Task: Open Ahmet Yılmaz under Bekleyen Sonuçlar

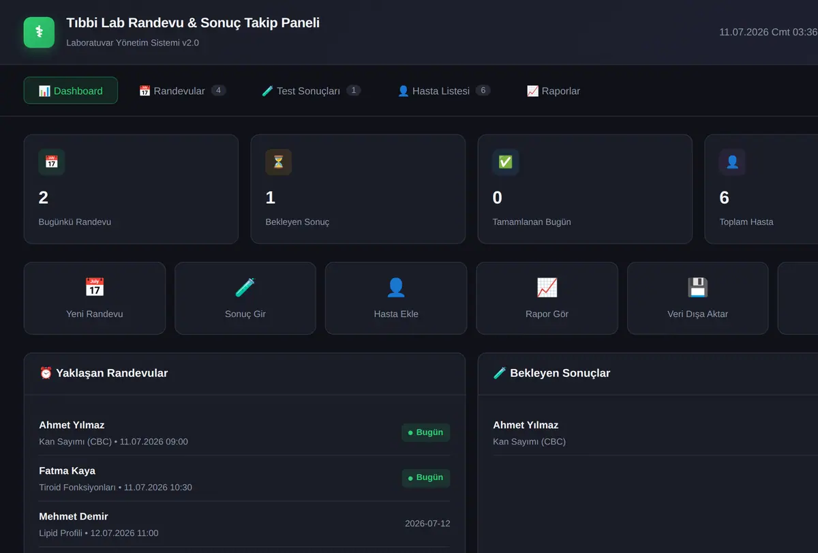Action: point(655,432)
